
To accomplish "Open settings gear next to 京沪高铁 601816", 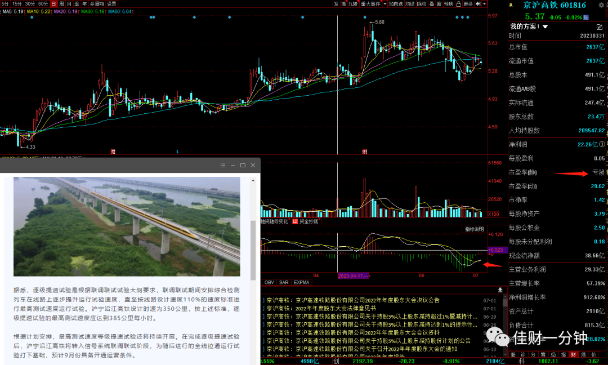I will pos(601,5).
